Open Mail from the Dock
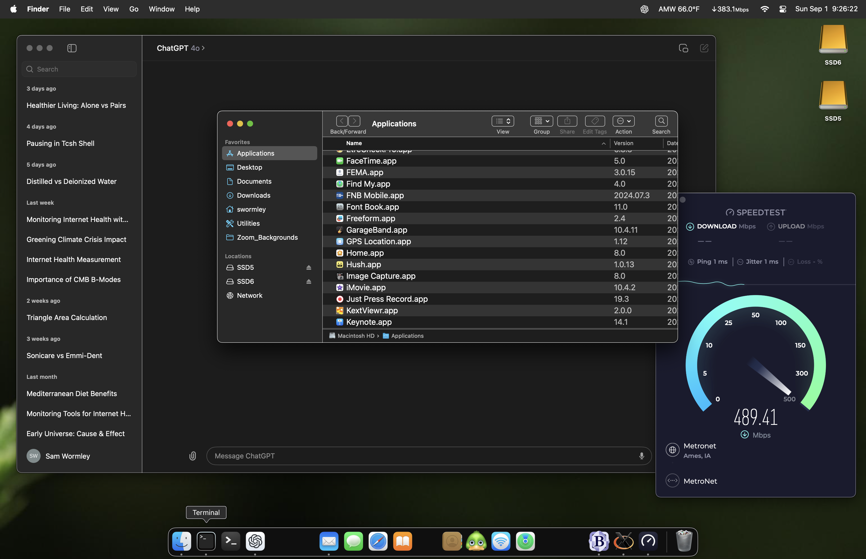 pos(329,541)
